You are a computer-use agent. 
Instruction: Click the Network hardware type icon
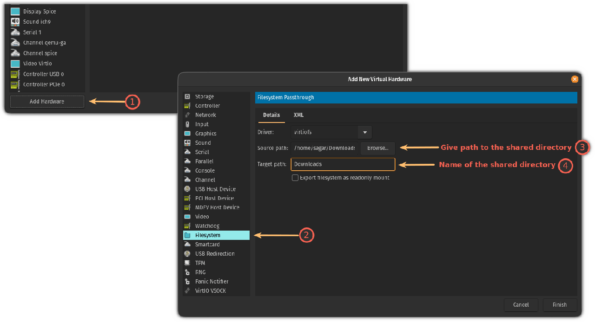pyautogui.click(x=187, y=115)
